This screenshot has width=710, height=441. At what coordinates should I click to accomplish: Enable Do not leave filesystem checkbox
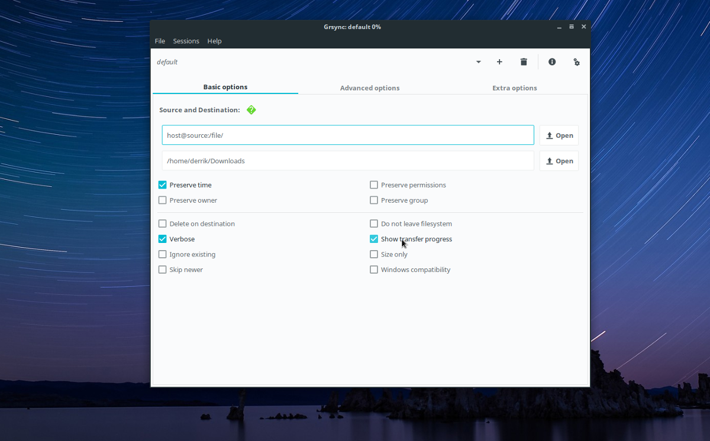[x=374, y=224]
